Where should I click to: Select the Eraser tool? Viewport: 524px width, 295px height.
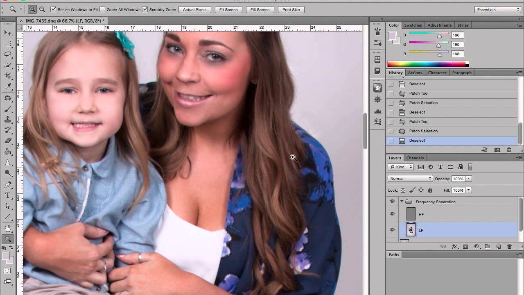click(8, 141)
